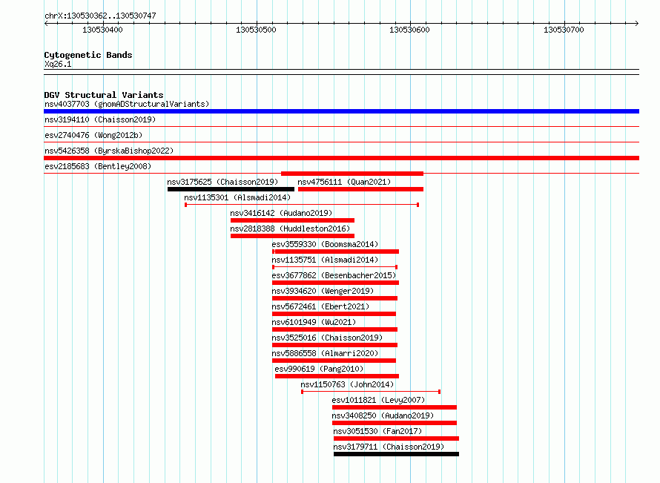The width and height of the screenshot is (660, 483).
Task: Select the blue nsv4037703 variant bar
Action: pyautogui.click(x=341, y=111)
